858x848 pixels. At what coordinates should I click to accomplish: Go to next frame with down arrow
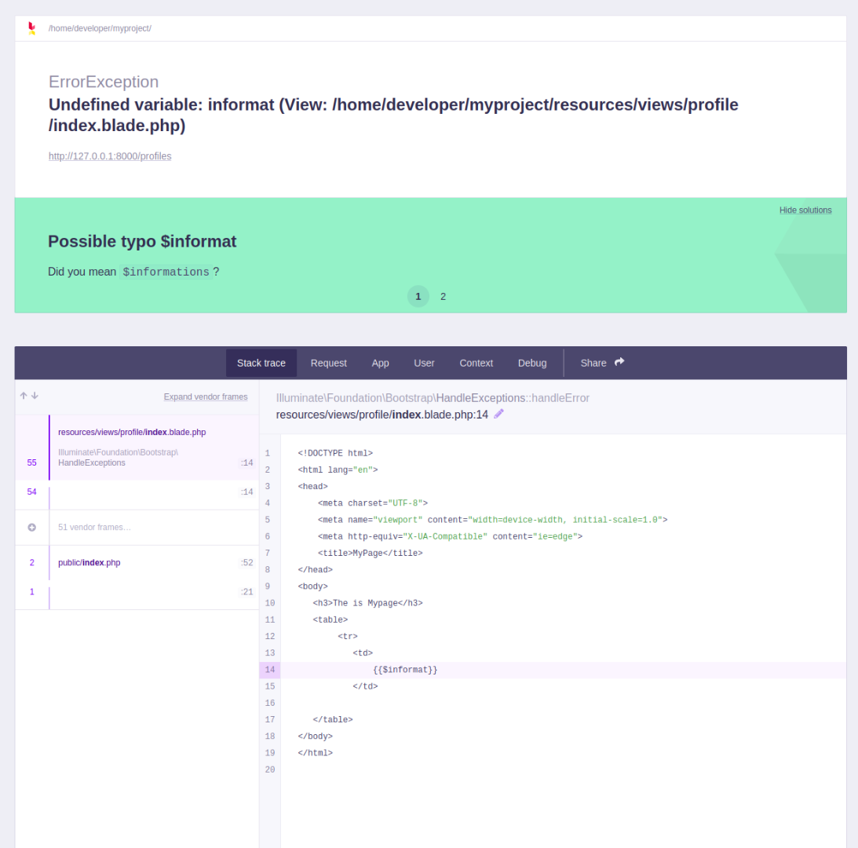(x=35, y=396)
